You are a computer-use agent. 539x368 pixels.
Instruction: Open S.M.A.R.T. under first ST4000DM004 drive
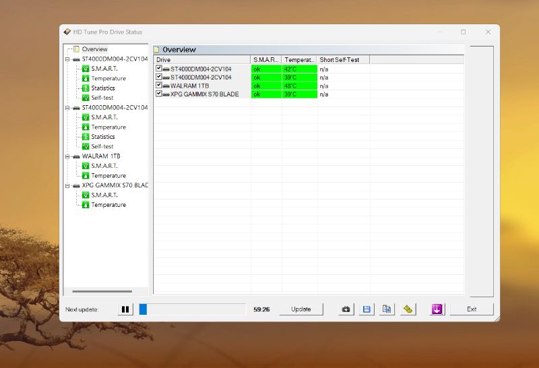pyautogui.click(x=104, y=69)
